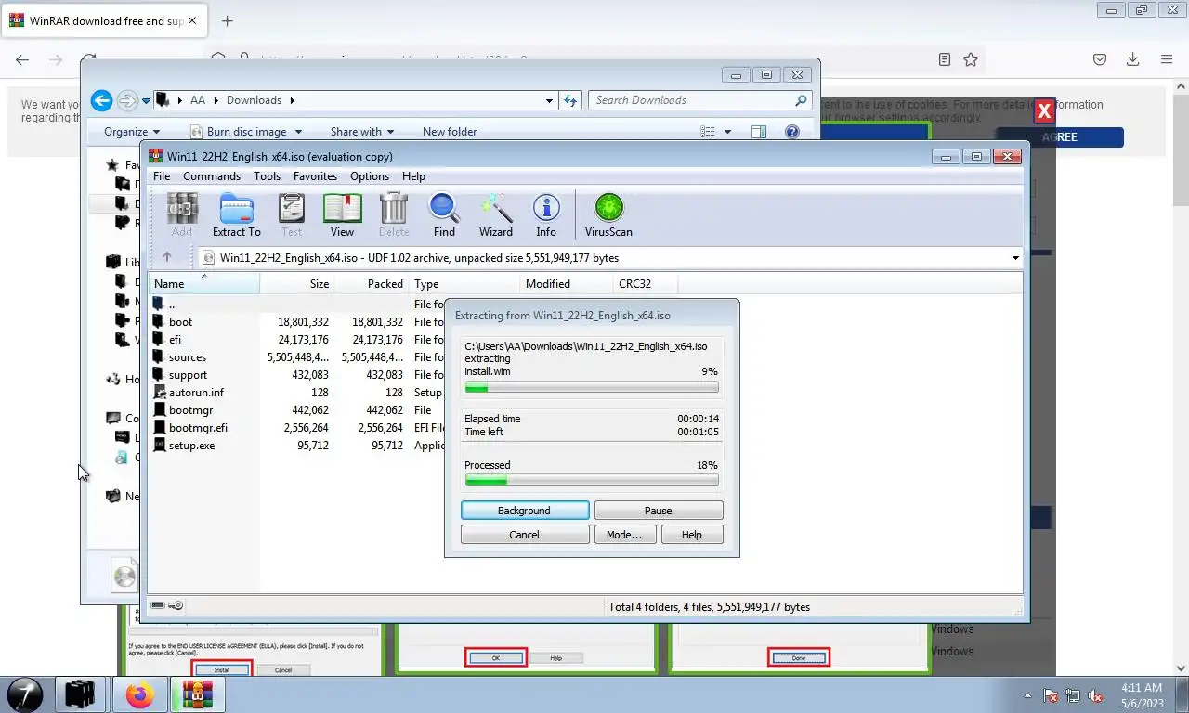This screenshot has width=1189, height=713.
Task: Select the setup.exe file icon
Action: click(x=159, y=445)
